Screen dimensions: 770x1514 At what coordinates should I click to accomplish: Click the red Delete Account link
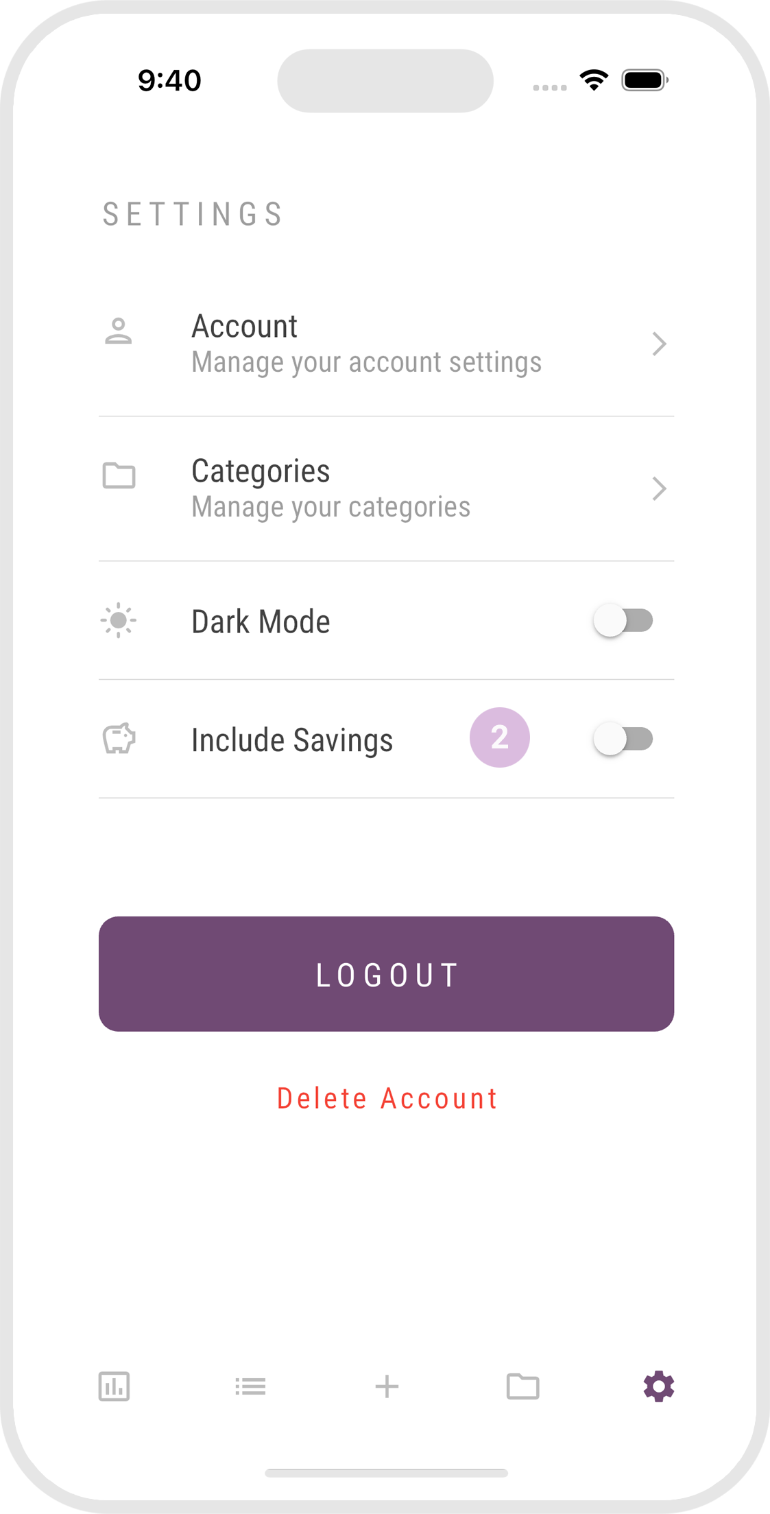point(387,1098)
